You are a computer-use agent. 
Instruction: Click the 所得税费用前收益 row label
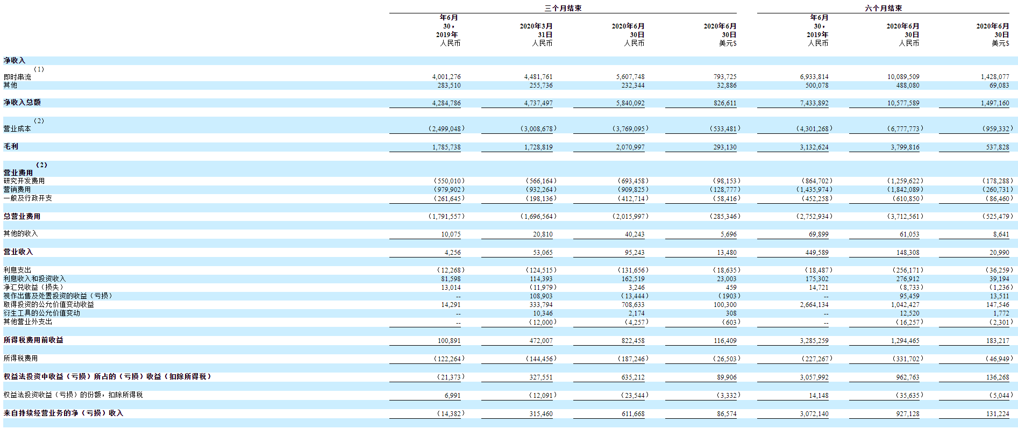click(x=33, y=340)
